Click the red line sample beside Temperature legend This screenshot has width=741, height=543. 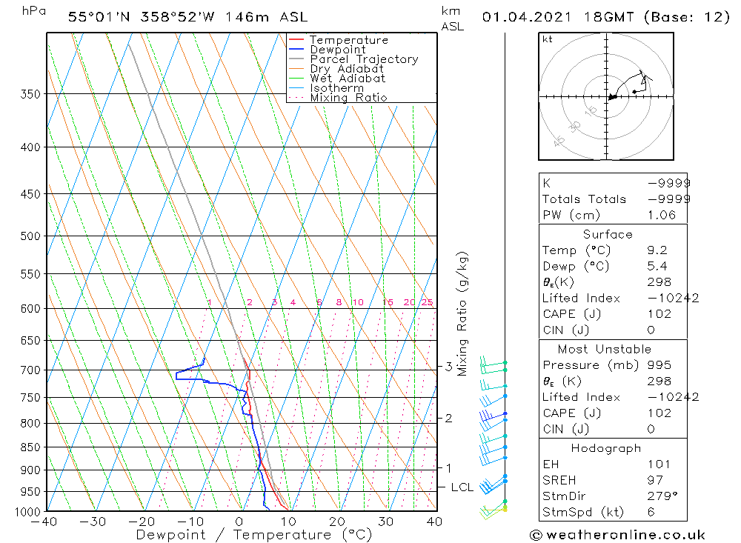point(296,40)
